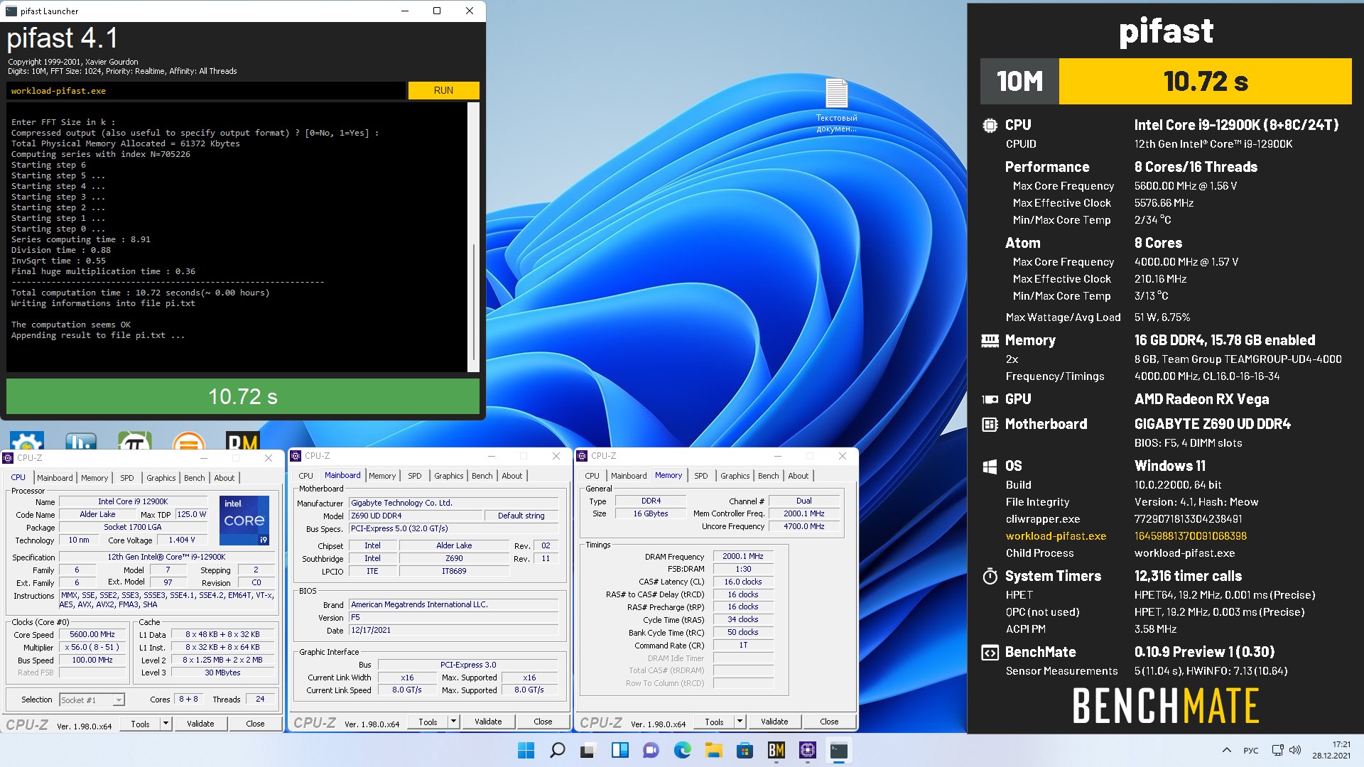
Task: Select the text document icon on the desktop
Action: pos(836,105)
